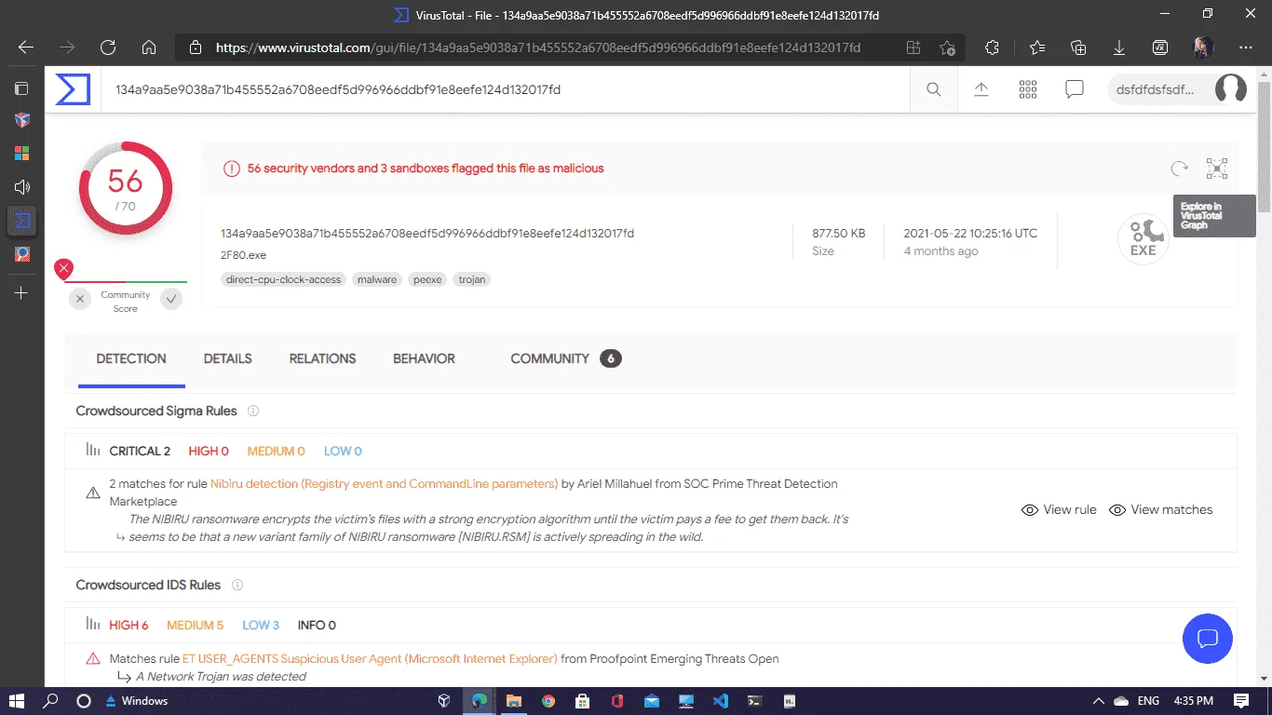The image size is (1272, 715).
Task: Click the direct-cpu-clock-access tag
Action: coord(283,279)
